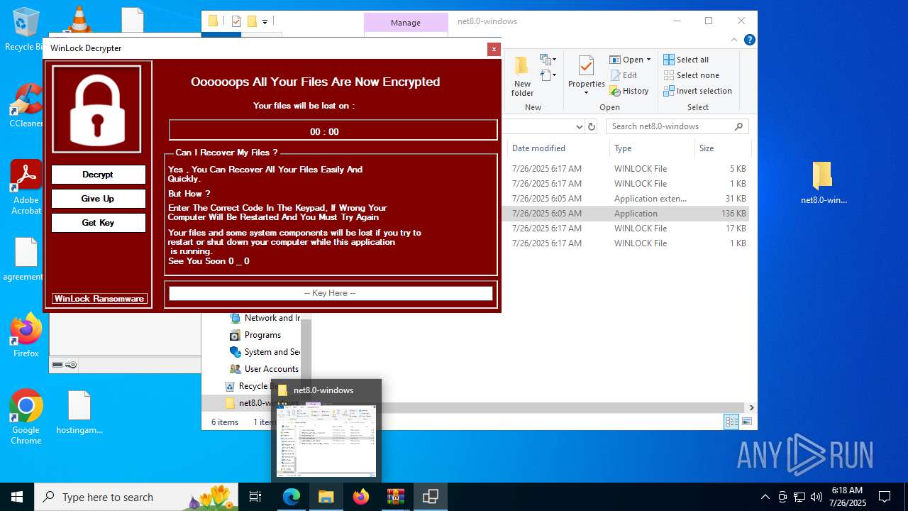
Task: Click the magnifier icon in the Explorer search box
Action: [739, 126]
